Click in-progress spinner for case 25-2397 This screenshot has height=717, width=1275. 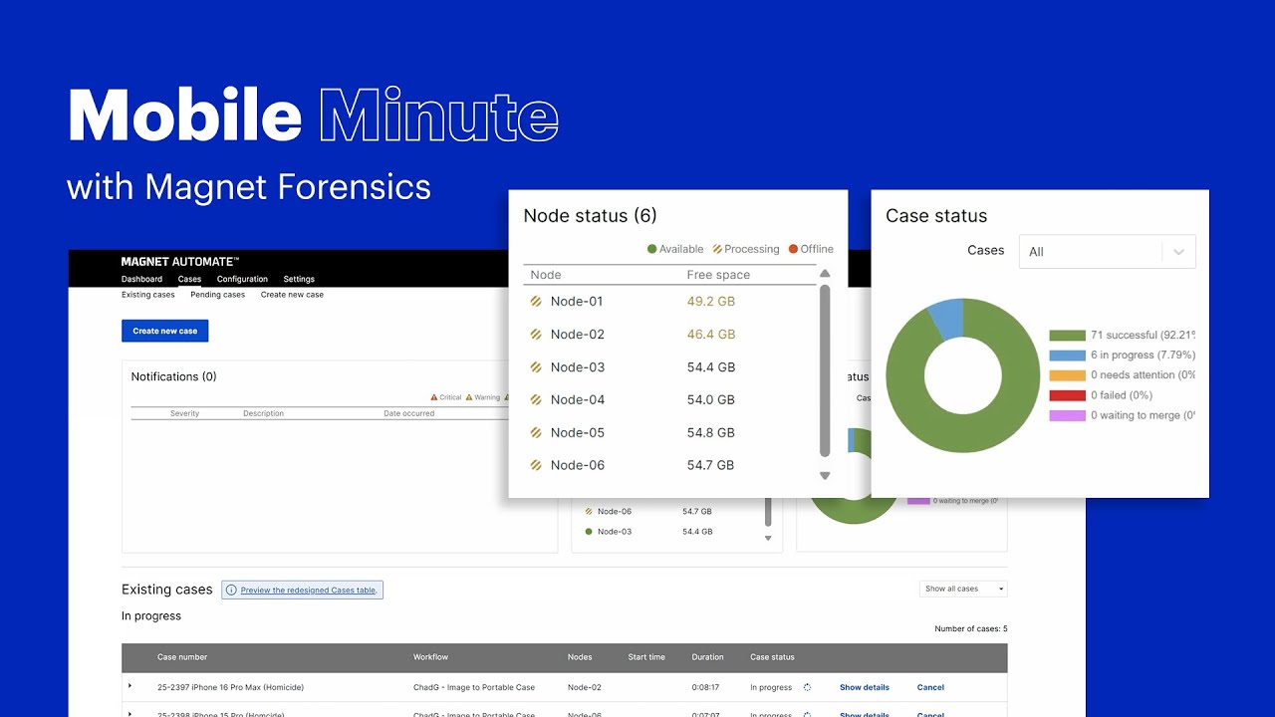coord(807,687)
